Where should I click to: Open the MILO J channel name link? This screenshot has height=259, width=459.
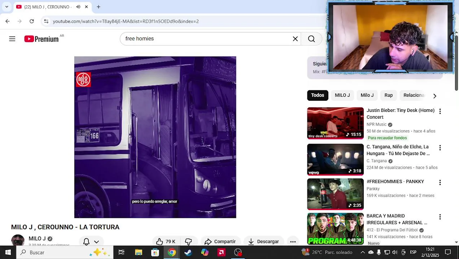point(37,238)
